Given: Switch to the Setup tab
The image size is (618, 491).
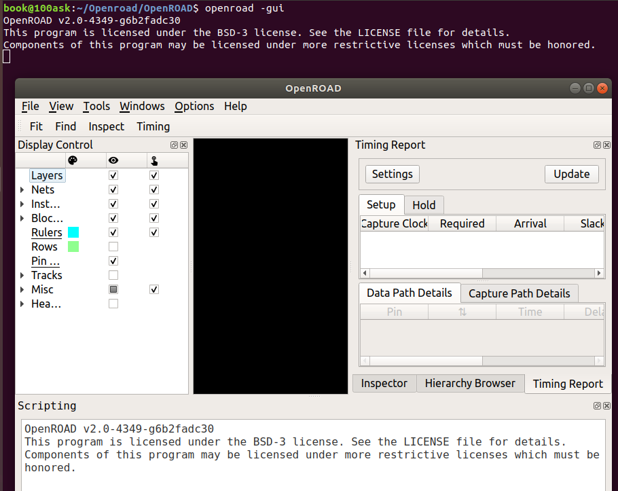Looking at the screenshot, I should (381, 204).
